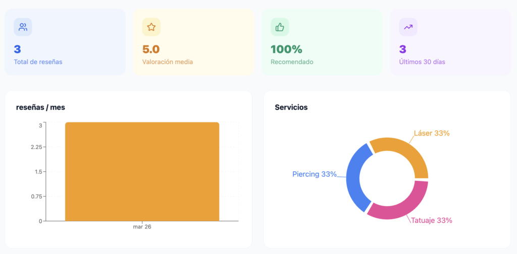Click the star icon for average rating
Image resolution: width=517 pixels, height=254 pixels.
point(151,27)
